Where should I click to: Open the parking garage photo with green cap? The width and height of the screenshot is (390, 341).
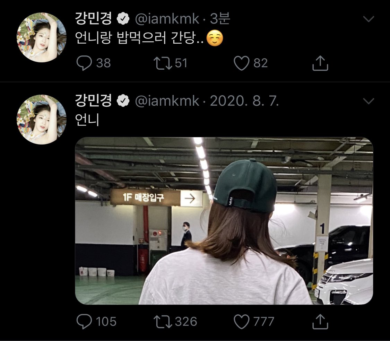224,221
